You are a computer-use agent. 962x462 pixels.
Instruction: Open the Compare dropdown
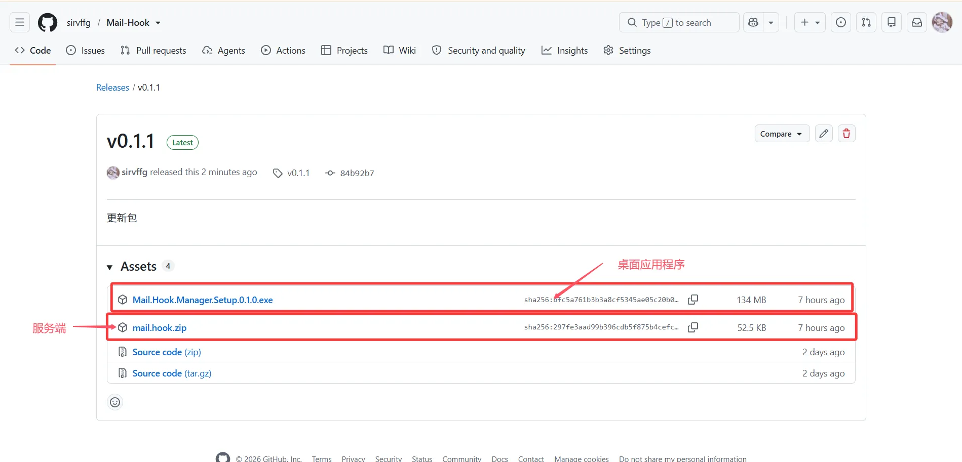coord(782,134)
